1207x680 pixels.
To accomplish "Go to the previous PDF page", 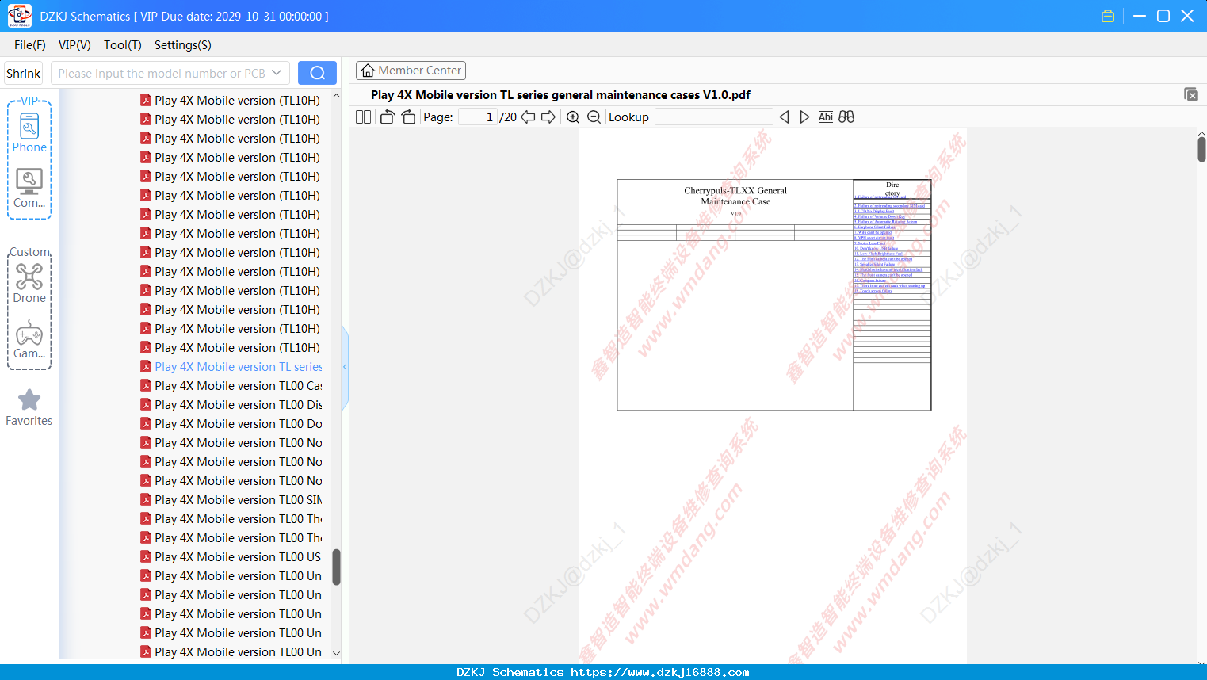I will pyautogui.click(x=528, y=117).
